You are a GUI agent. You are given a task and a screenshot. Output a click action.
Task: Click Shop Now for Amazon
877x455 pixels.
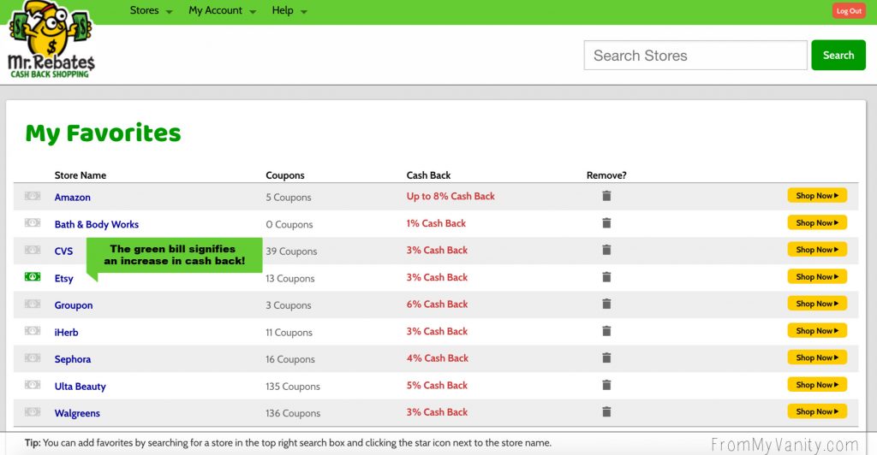816,195
